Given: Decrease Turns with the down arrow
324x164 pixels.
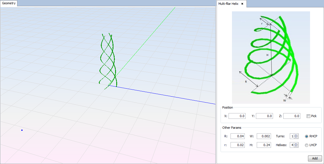Looking at the screenshot, I should 296,138.
